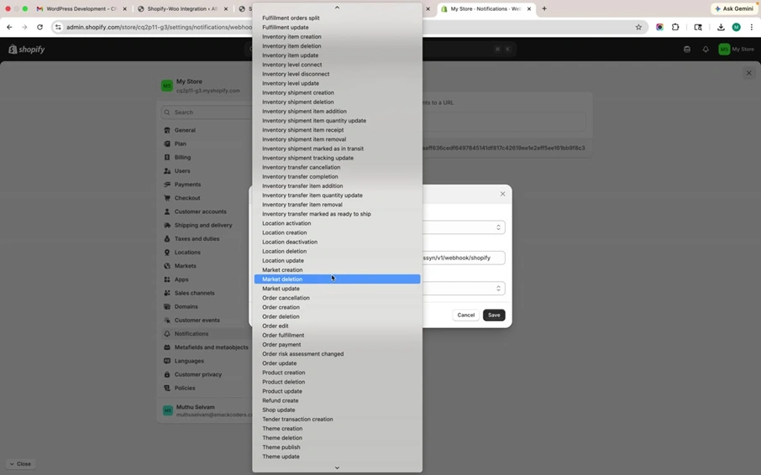The image size is (761, 475).
Task: Click the Checkout cart icon in sidebar
Action: [x=167, y=198]
